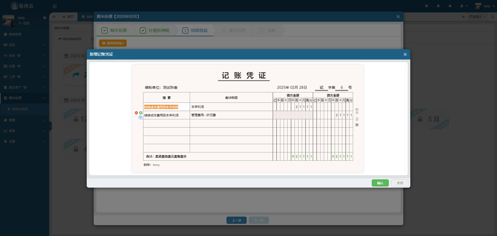
Task: Click the orange 请结转损益！ button
Action: 113,43
